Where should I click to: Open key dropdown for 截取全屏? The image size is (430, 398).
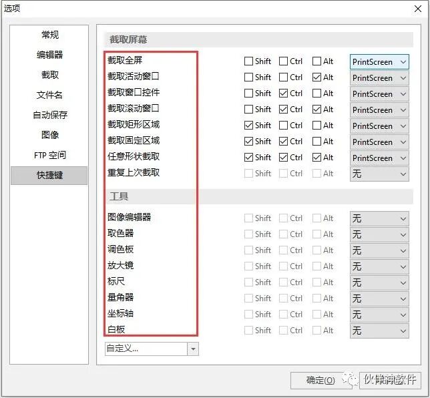[x=379, y=62]
